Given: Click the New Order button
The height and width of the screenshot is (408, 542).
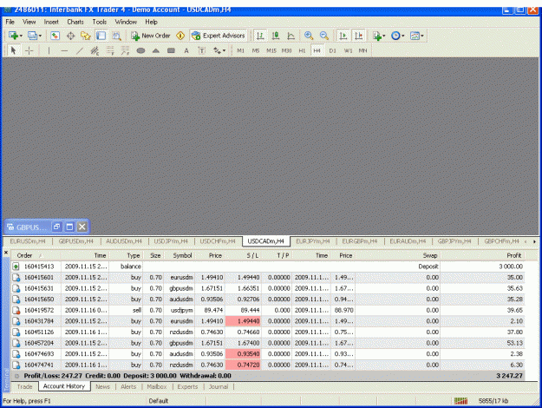Looking at the screenshot, I should pyautogui.click(x=151, y=36).
